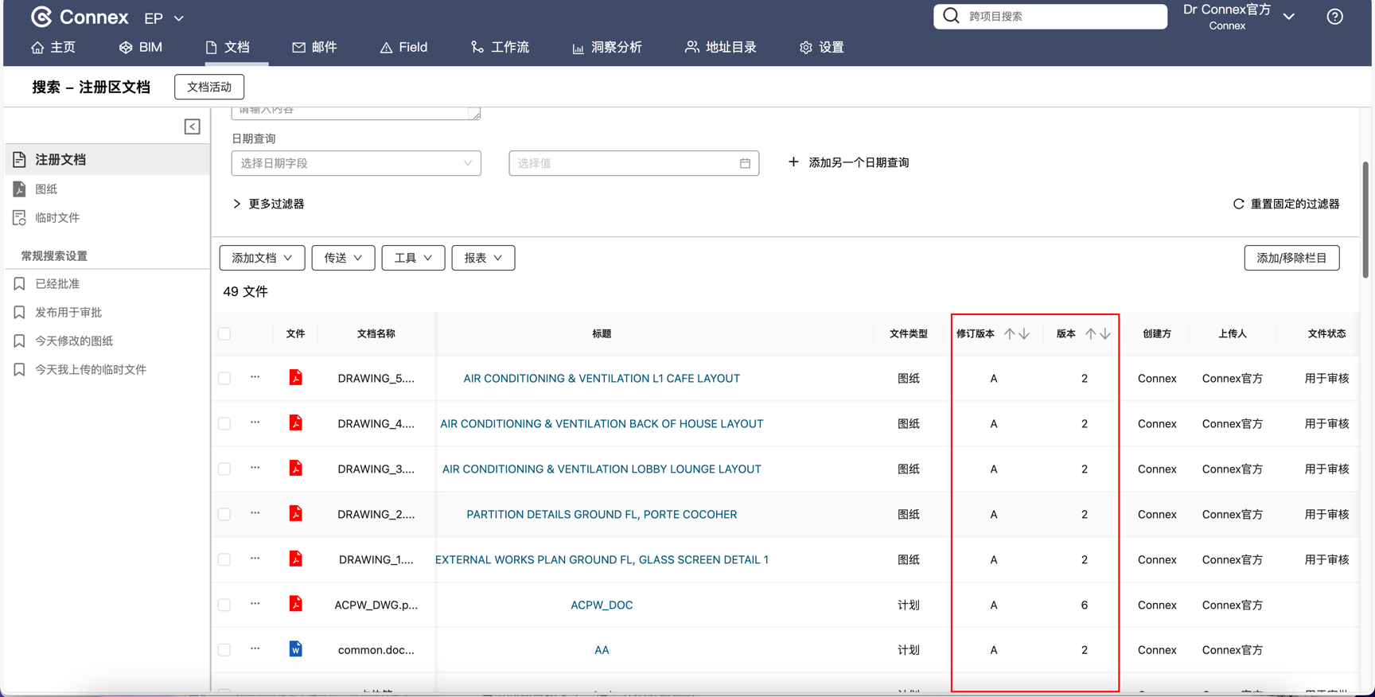
Task: Click the vertical scrollbar on the right
Action: coord(1365,220)
